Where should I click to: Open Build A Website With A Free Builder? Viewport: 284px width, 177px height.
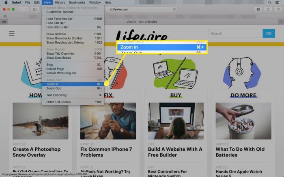[175, 152]
